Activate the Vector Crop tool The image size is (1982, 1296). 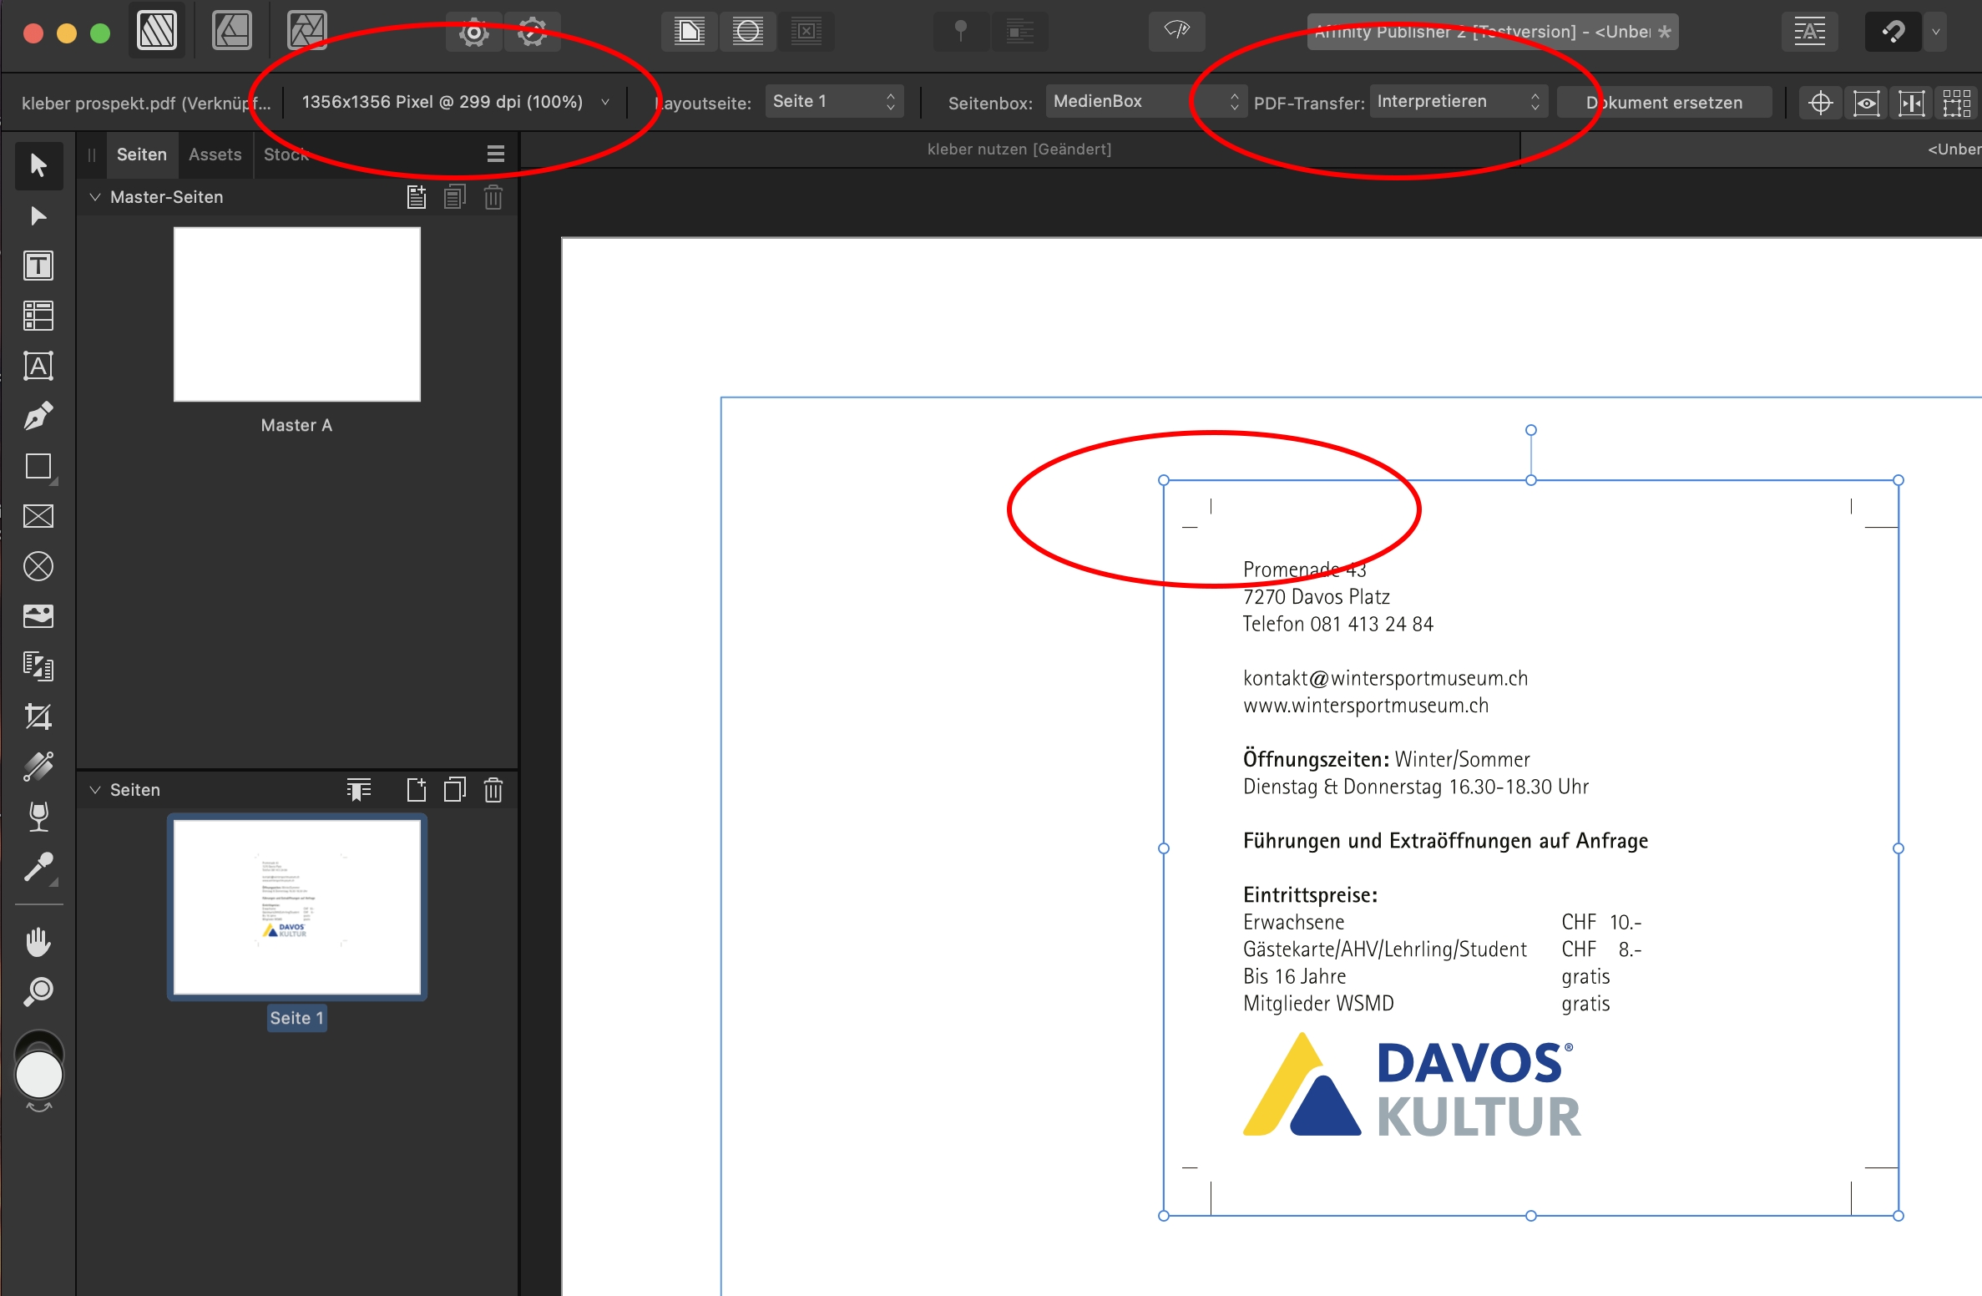[38, 716]
